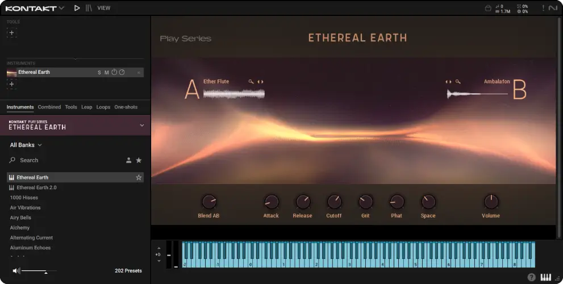
Task: Click the Attack knob
Action: tap(271, 202)
